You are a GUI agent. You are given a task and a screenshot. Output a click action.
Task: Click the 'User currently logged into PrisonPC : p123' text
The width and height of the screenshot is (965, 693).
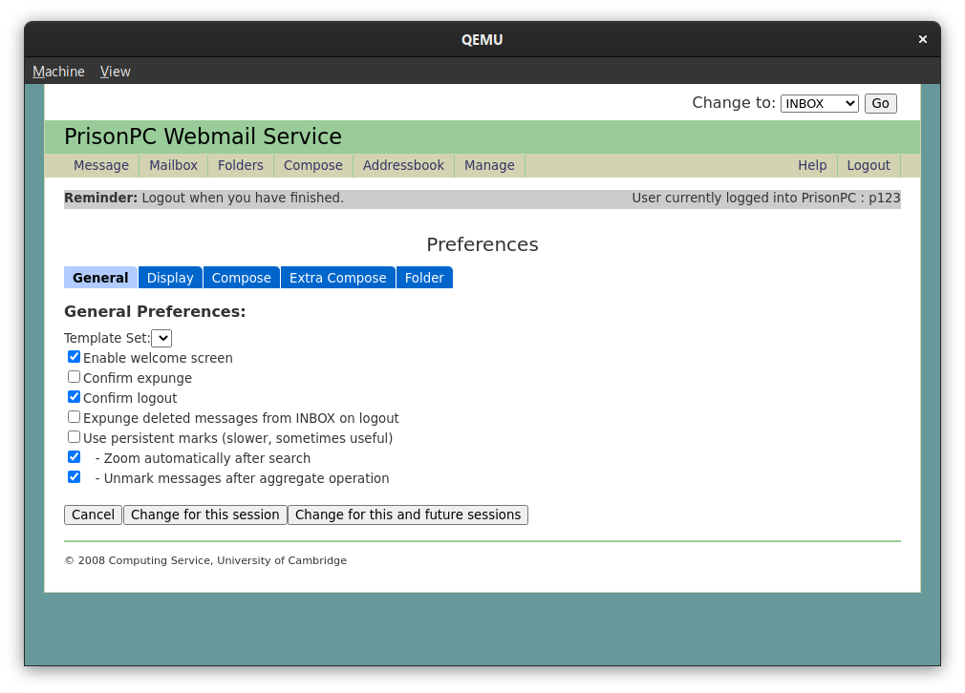766,198
